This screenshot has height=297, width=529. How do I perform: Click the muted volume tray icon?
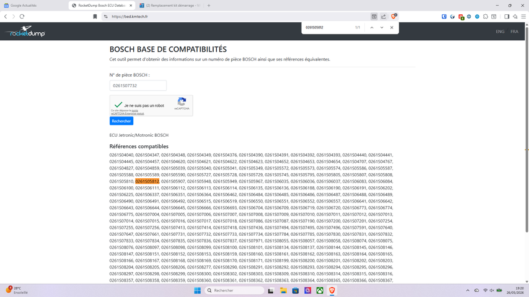pyautogui.click(x=492, y=290)
